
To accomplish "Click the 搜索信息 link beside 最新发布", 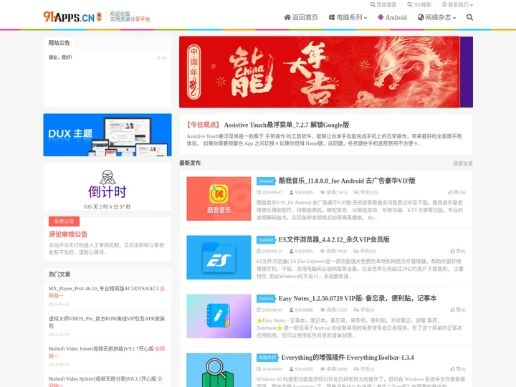I will coord(463,163).
